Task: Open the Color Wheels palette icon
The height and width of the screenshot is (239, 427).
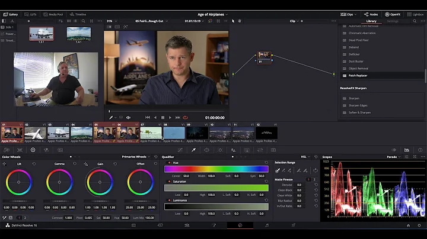Action: click(x=33, y=150)
